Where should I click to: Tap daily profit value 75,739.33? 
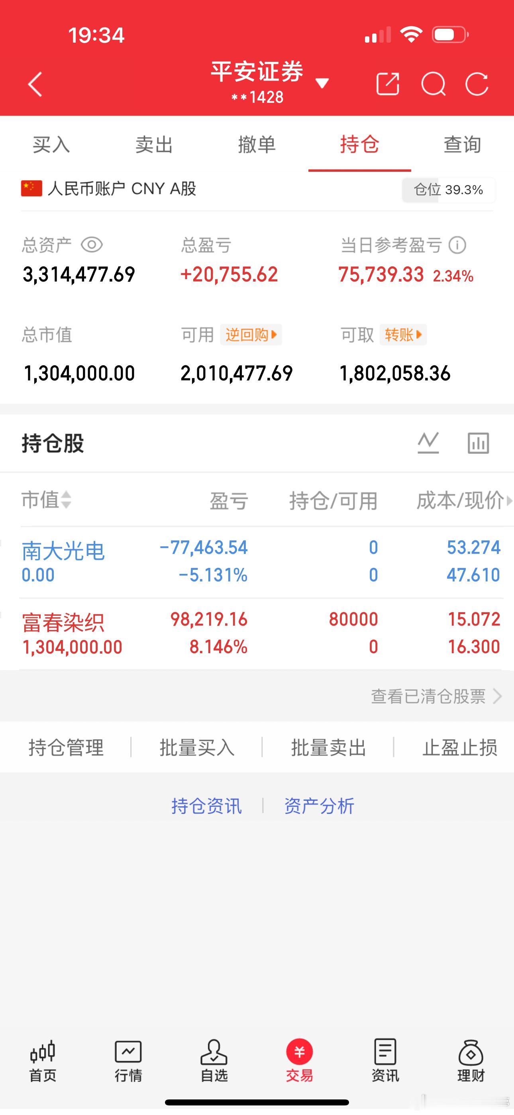click(381, 275)
